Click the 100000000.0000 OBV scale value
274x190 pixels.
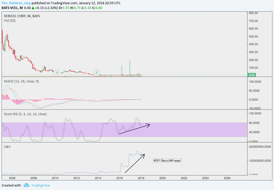pos(260,161)
